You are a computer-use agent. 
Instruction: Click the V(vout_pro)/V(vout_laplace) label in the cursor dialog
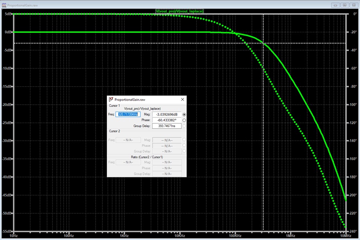coord(142,109)
